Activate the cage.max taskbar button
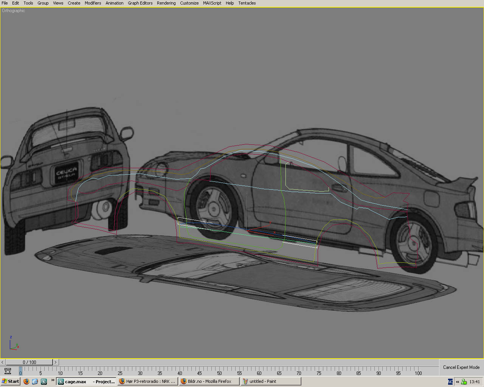 [x=87, y=381]
